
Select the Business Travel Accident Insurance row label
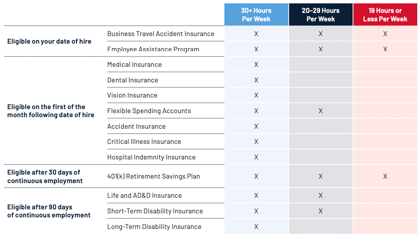[161, 34]
